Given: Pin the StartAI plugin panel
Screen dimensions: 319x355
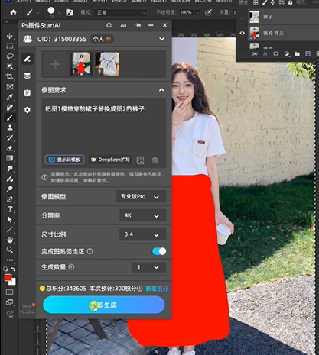Looking at the screenshot, I should tap(138, 25).
